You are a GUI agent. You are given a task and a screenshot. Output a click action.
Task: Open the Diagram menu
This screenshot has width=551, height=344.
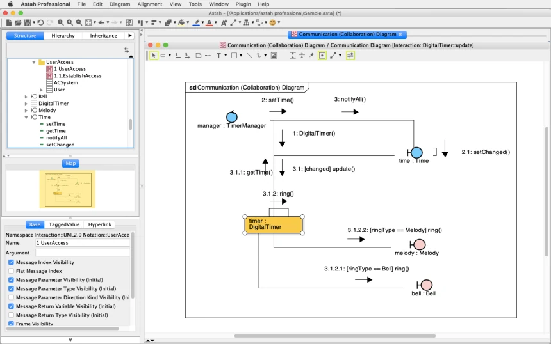pos(120,4)
